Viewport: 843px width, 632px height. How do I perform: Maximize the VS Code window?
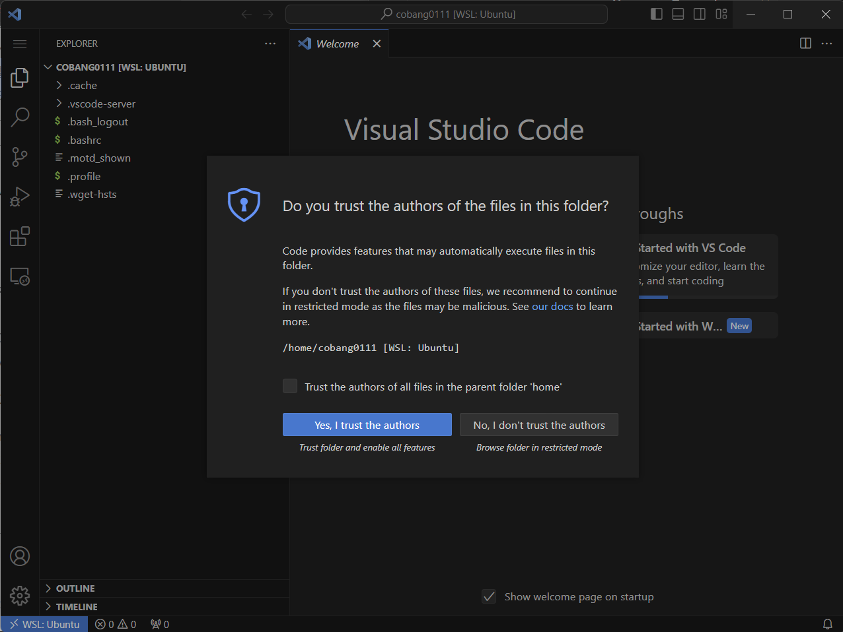pos(788,14)
